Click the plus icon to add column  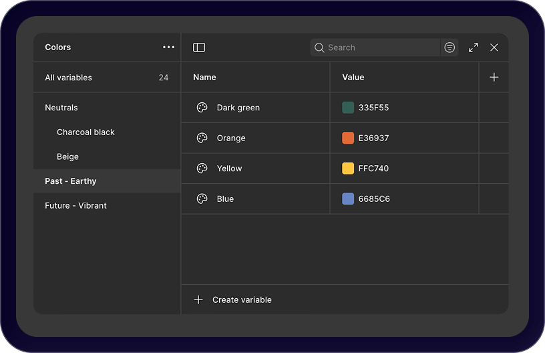[494, 78]
